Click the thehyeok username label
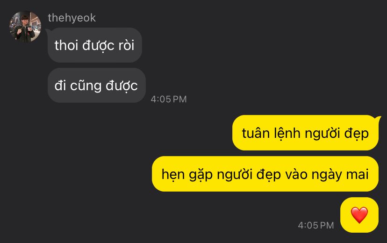 72,18
